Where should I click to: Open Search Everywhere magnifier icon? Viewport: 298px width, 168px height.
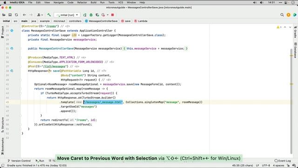pos(282,15)
